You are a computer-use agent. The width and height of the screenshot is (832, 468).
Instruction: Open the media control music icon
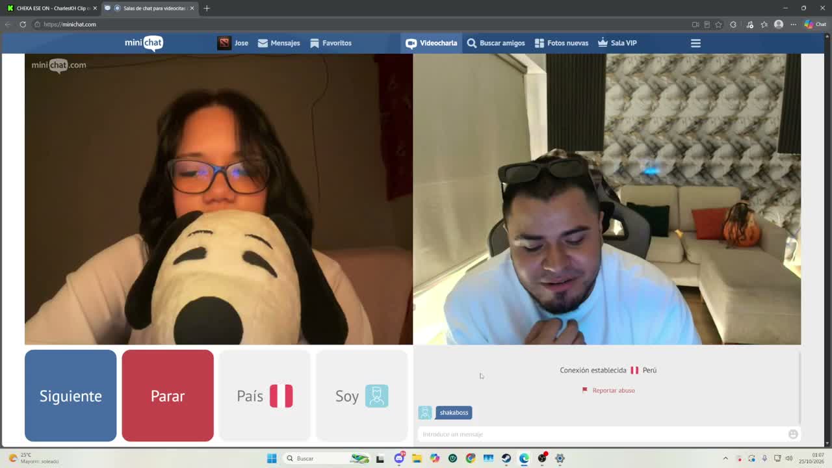click(x=749, y=24)
